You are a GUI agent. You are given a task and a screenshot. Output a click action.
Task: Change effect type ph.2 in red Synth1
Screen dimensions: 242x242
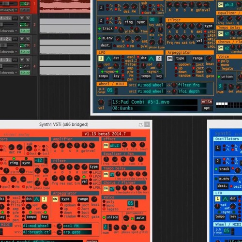[115, 146]
